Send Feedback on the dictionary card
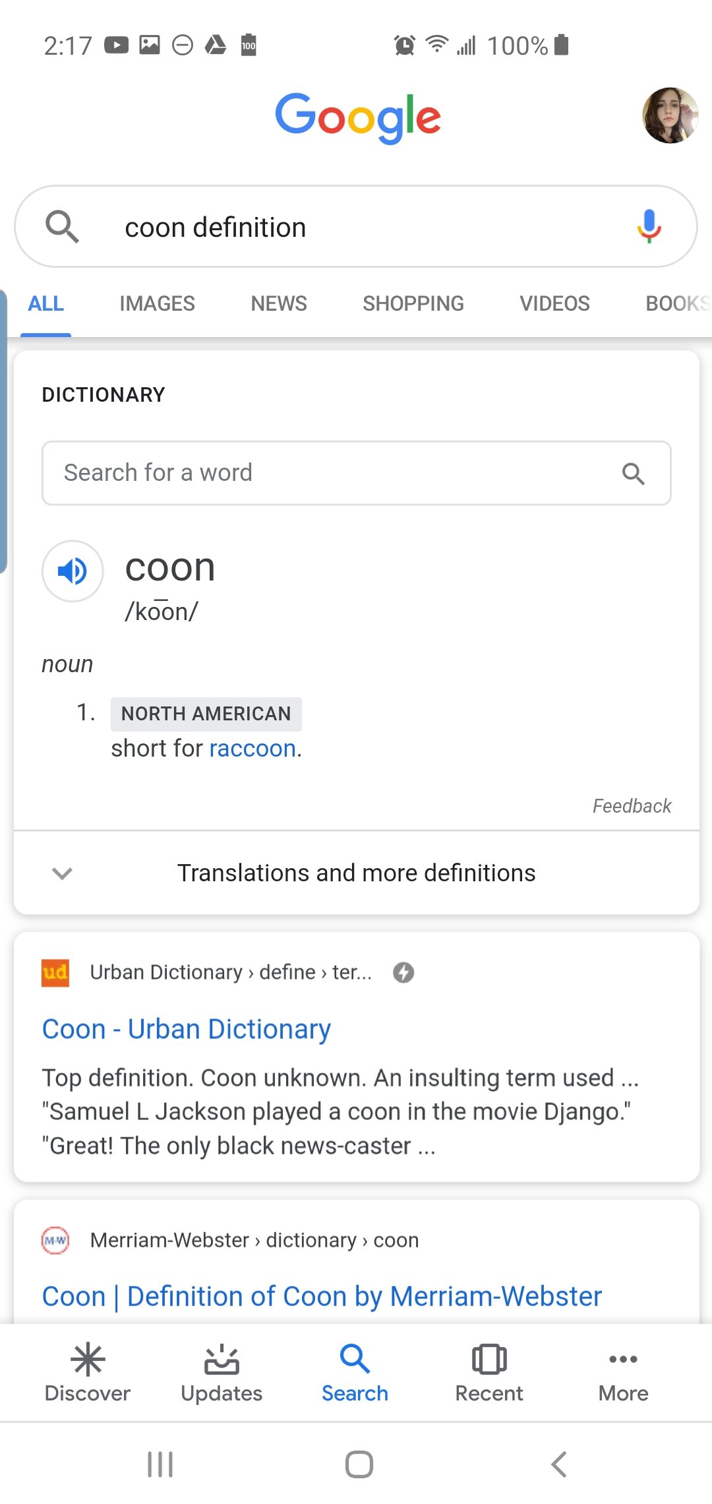 tap(632, 806)
